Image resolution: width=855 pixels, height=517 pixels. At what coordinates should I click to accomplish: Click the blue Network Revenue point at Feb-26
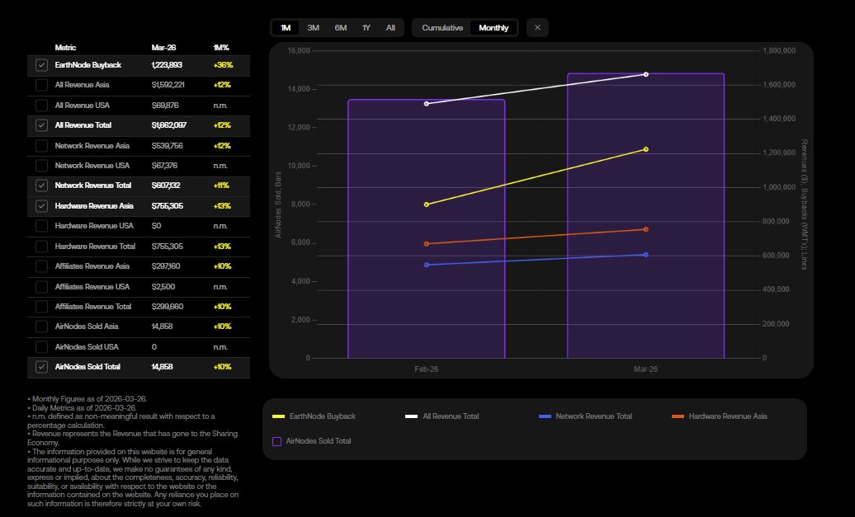tap(427, 265)
